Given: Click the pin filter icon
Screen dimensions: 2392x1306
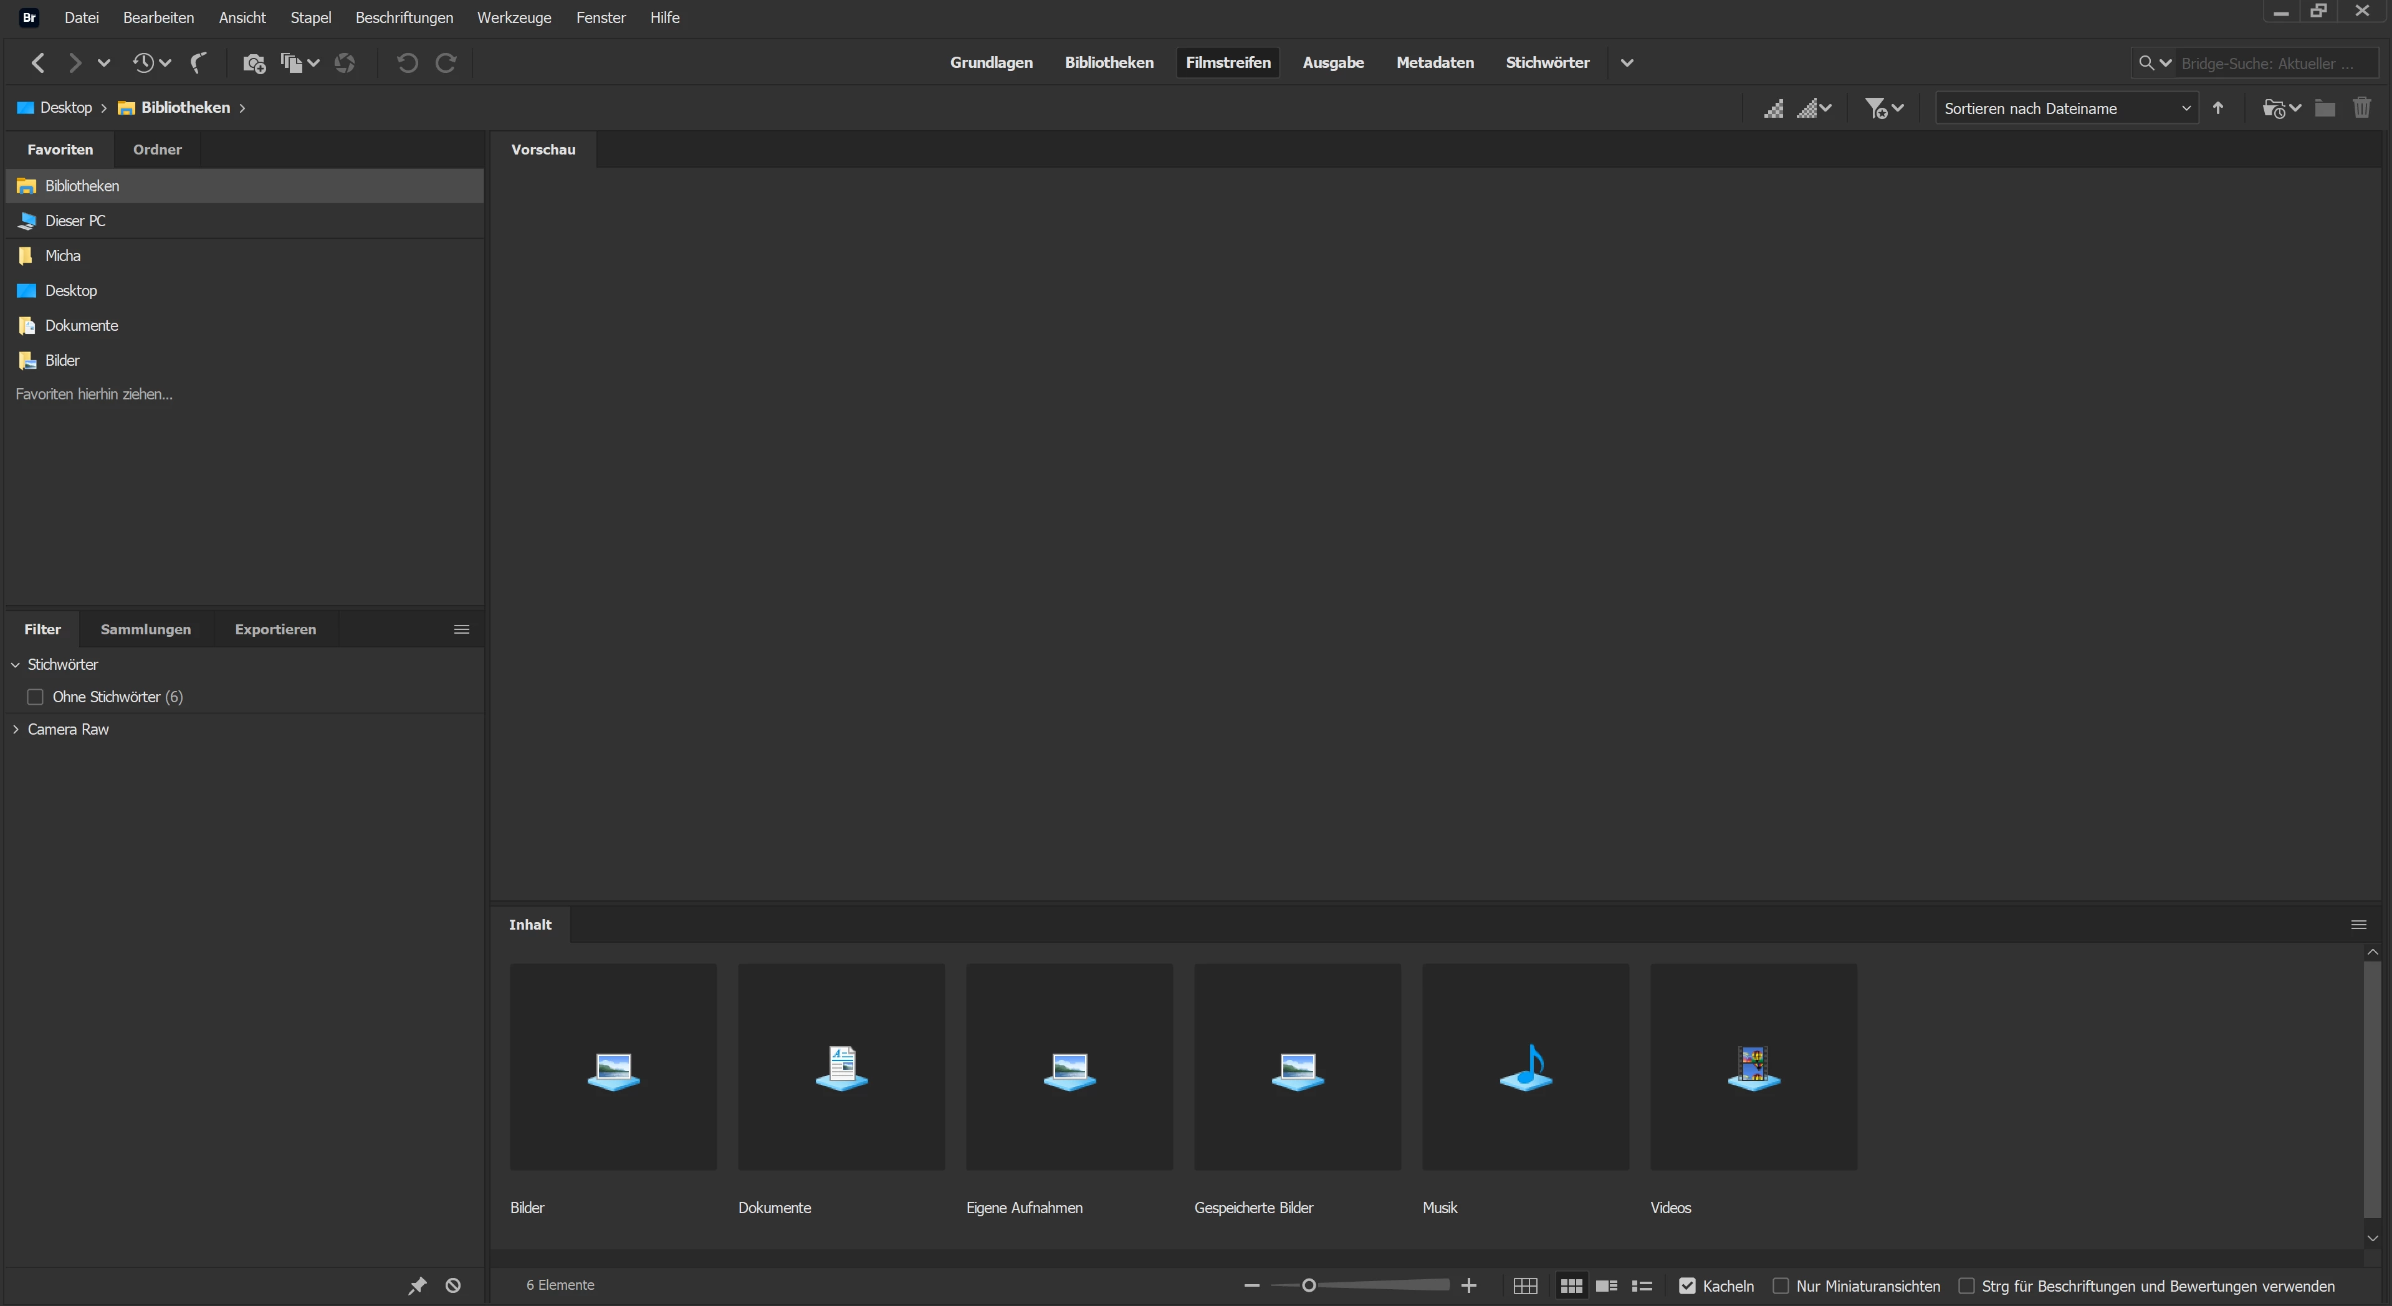Looking at the screenshot, I should 417,1285.
